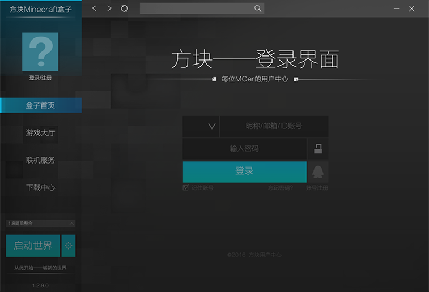Refresh the page with the reload icon

(x=124, y=8)
